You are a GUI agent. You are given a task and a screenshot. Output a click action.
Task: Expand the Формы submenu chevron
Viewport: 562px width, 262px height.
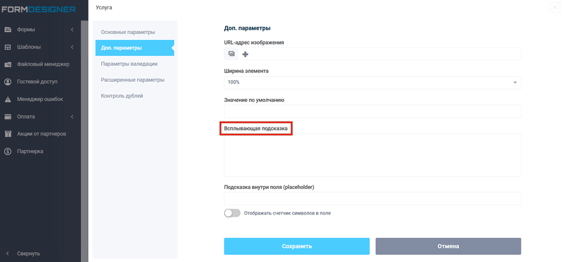point(72,29)
